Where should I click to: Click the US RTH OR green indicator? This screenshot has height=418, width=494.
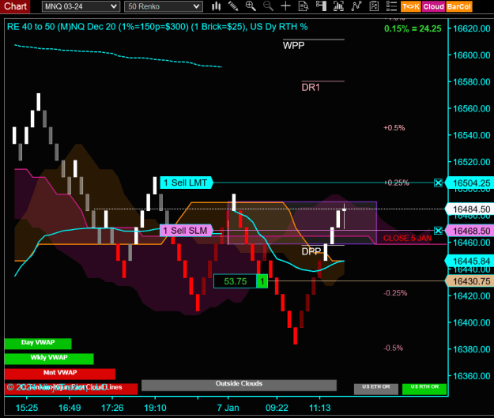pyautogui.click(x=424, y=389)
